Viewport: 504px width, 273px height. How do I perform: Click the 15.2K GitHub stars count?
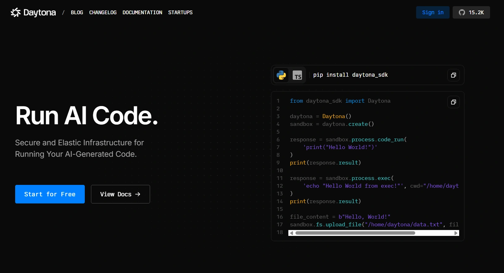point(476,12)
